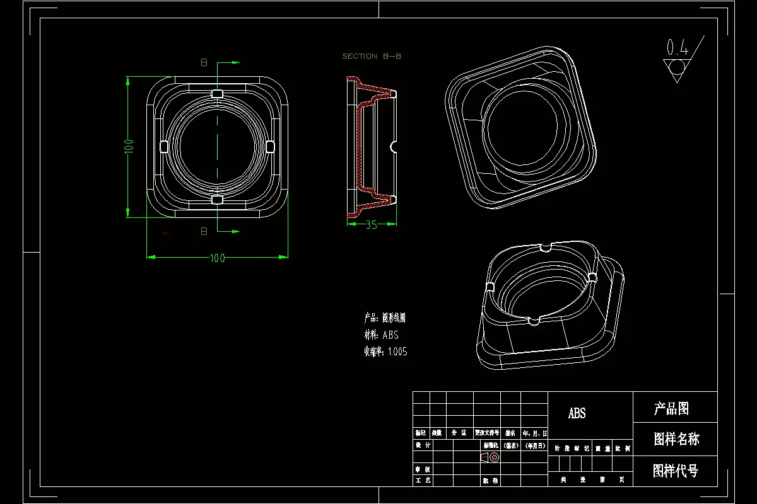Select the "标记" header cell
This screenshot has width=757, height=504.
click(421, 433)
